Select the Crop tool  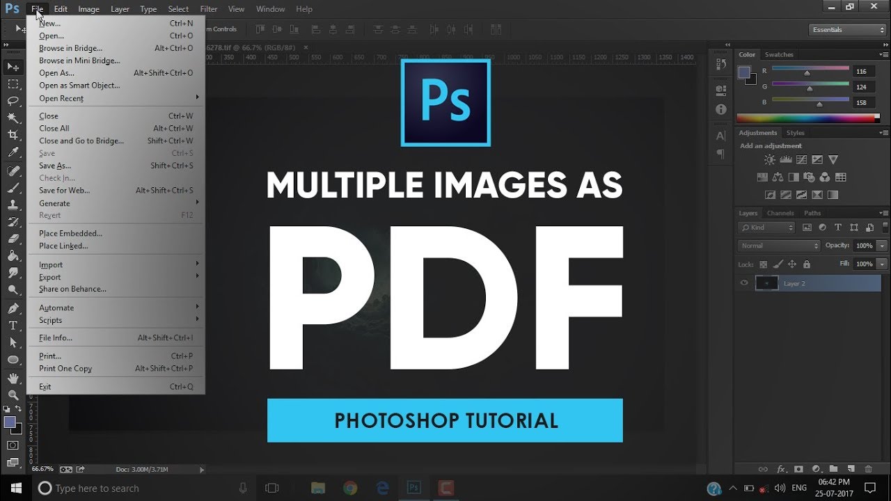13,135
